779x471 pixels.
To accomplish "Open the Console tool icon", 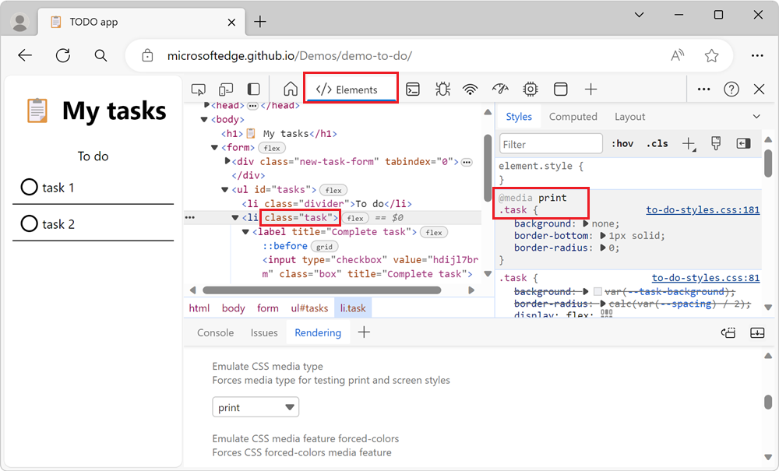I will tap(413, 89).
